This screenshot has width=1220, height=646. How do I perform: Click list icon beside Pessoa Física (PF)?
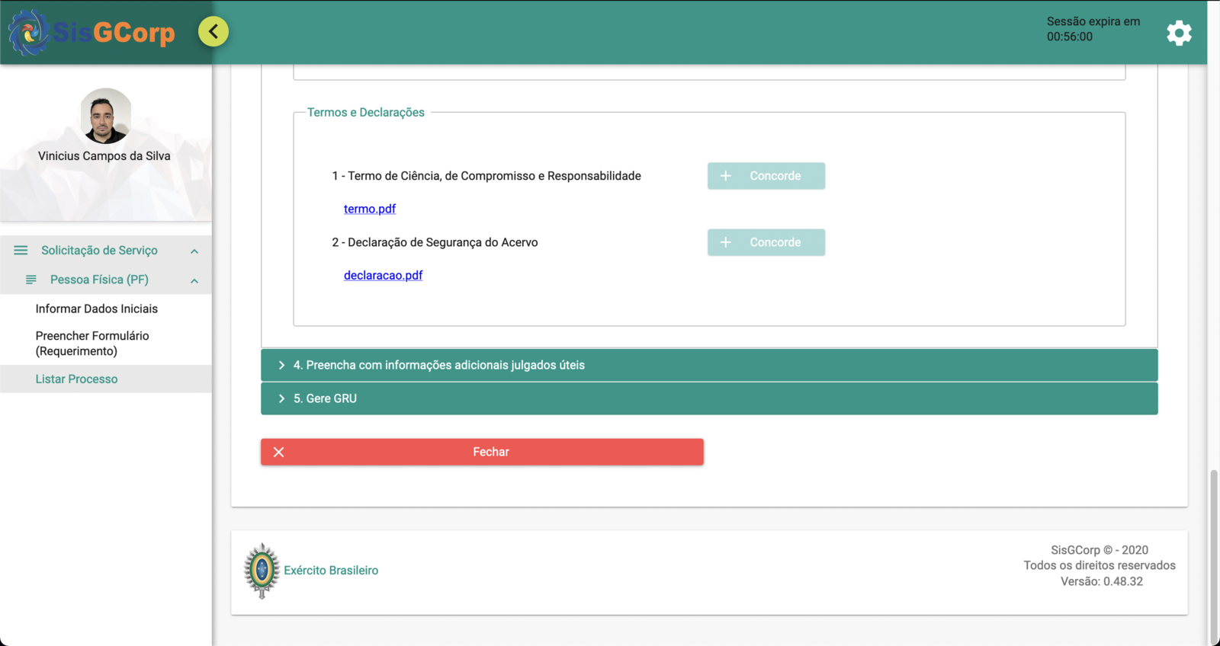coord(31,280)
